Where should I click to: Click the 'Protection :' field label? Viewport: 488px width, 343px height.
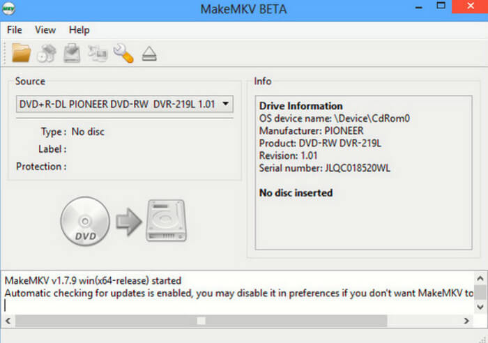(x=41, y=167)
